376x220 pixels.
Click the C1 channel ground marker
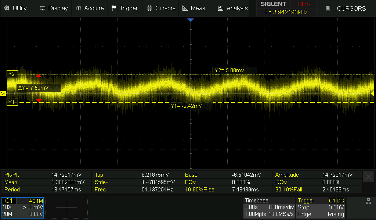pos(3,94)
